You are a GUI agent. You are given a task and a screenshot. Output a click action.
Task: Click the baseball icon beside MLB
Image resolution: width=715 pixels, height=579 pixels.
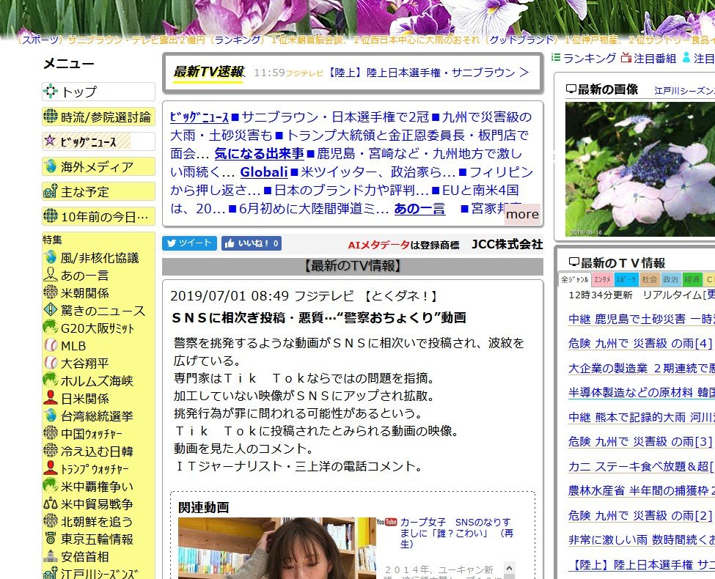[50, 345]
